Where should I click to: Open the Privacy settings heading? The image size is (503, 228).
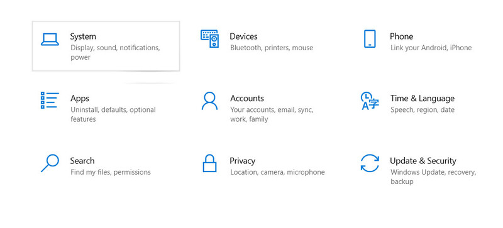tap(243, 161)
